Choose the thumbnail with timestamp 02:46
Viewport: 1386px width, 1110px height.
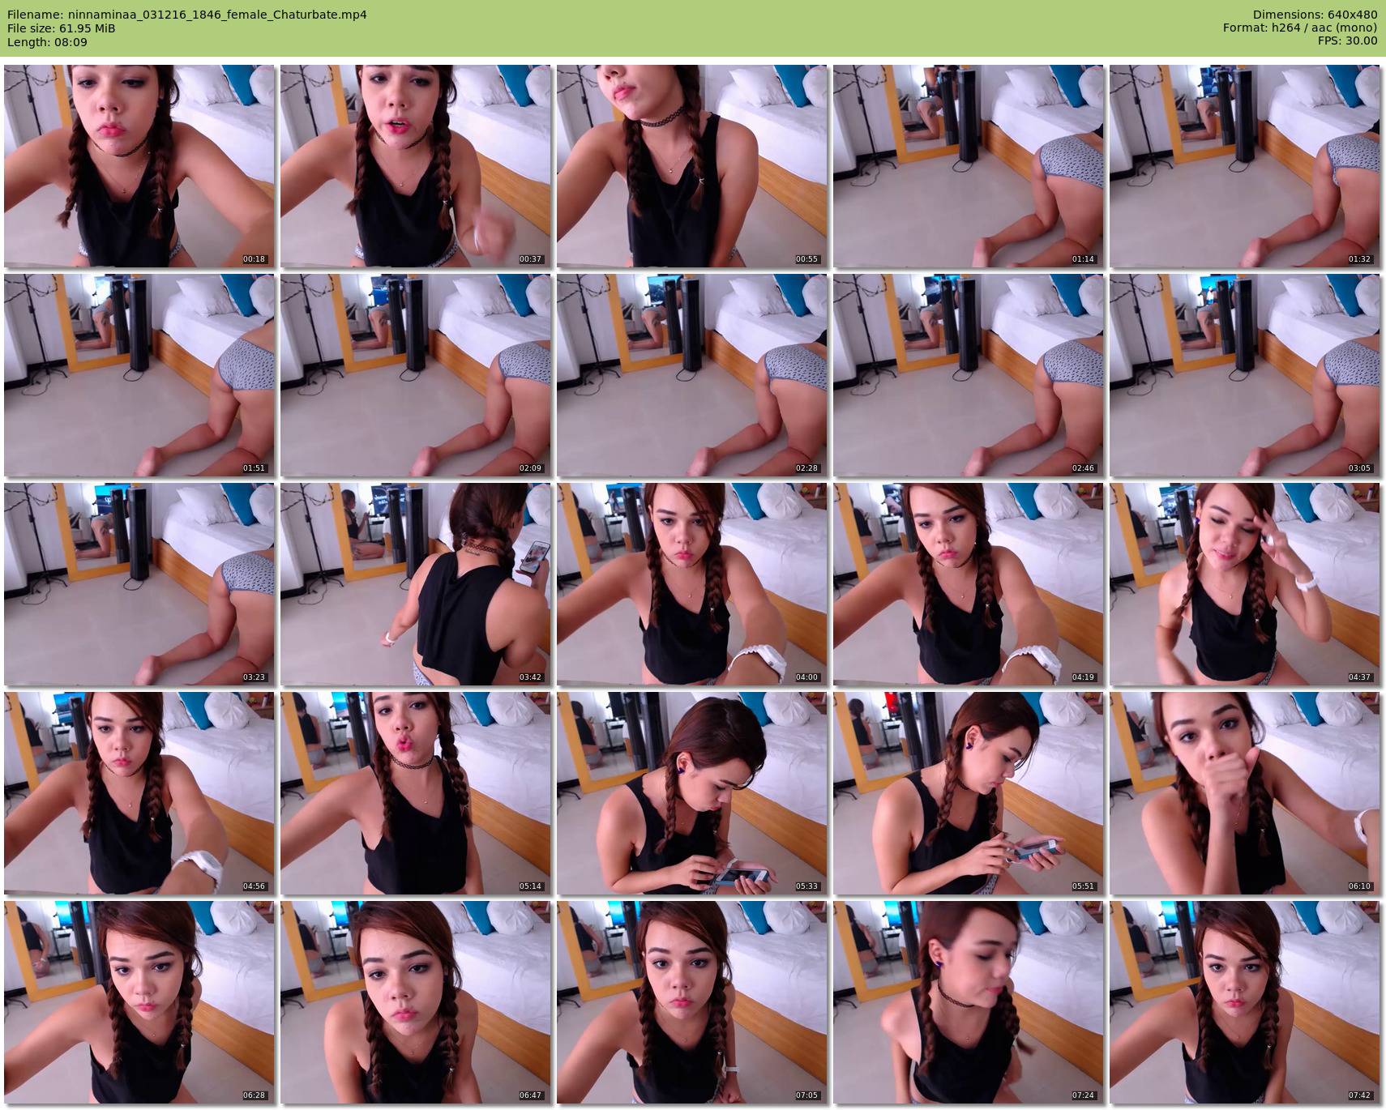pyautogui.click(x=968, y=375)
